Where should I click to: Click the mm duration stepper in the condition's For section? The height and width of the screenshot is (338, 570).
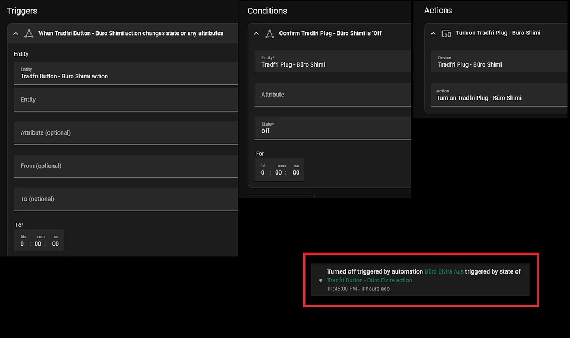coord(278,172)
